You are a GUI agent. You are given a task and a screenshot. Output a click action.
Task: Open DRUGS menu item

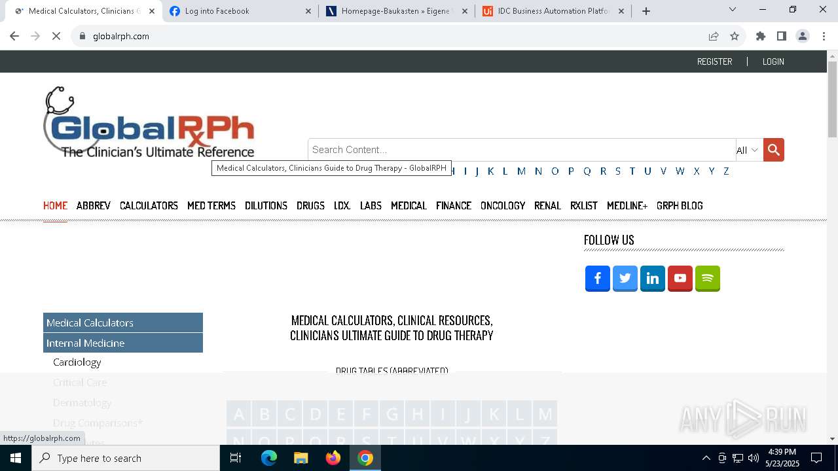point(310,205)
